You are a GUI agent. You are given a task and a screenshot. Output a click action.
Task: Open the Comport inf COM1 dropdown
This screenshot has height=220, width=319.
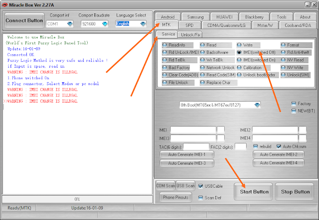(x=70, y=24)
